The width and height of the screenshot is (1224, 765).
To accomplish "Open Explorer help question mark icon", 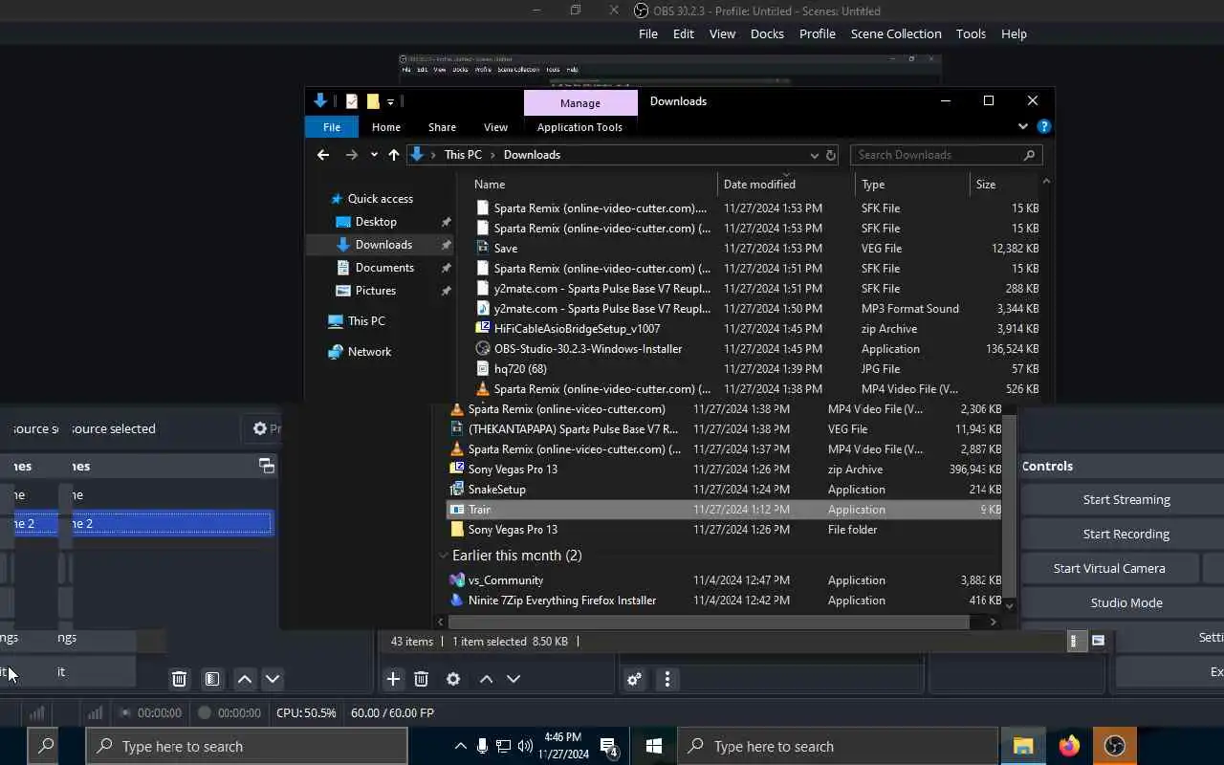I will [x=1044, y=126].
